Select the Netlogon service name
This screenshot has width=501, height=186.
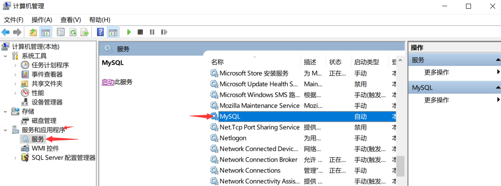(233, 138)
